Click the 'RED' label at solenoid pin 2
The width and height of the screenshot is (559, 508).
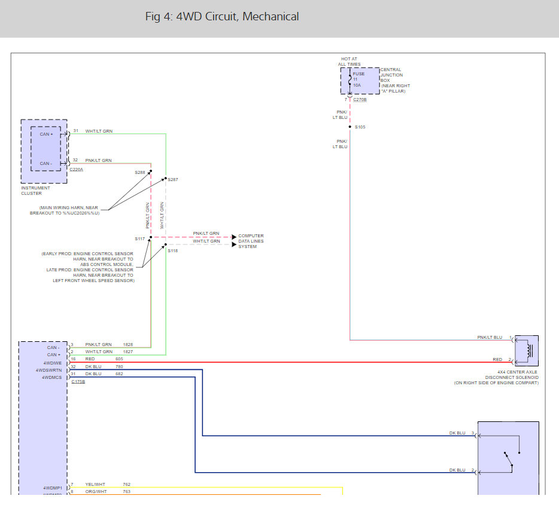(x=497, y=360)
